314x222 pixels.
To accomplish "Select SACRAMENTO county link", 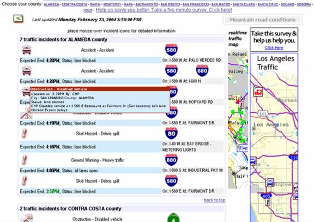I will (x=147, y=4).
